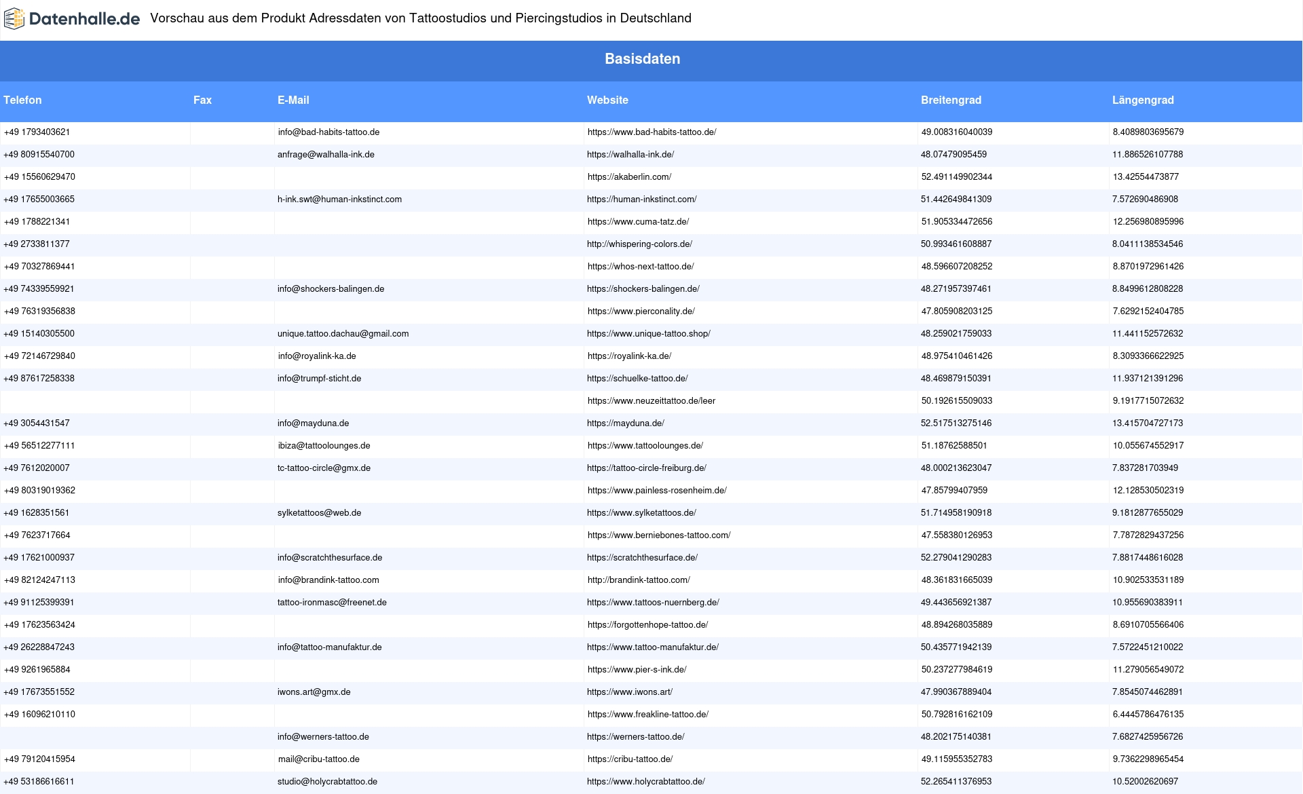Open website https://human-inkstinct.com/
Image resolution: width=1303 pixels, height=794 pixels.
[642, 200]
